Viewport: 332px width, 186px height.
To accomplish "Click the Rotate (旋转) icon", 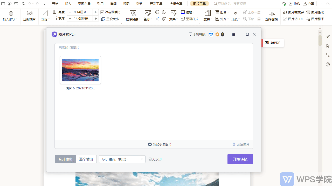I will tap(208, 13).
